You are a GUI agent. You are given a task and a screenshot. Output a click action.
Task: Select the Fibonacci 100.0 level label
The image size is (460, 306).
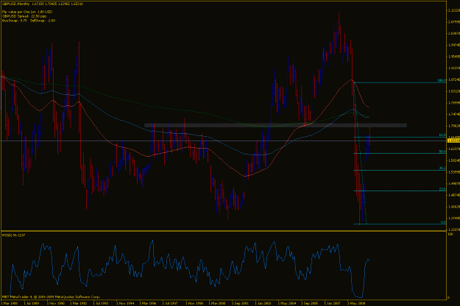(x=442, y=80)
